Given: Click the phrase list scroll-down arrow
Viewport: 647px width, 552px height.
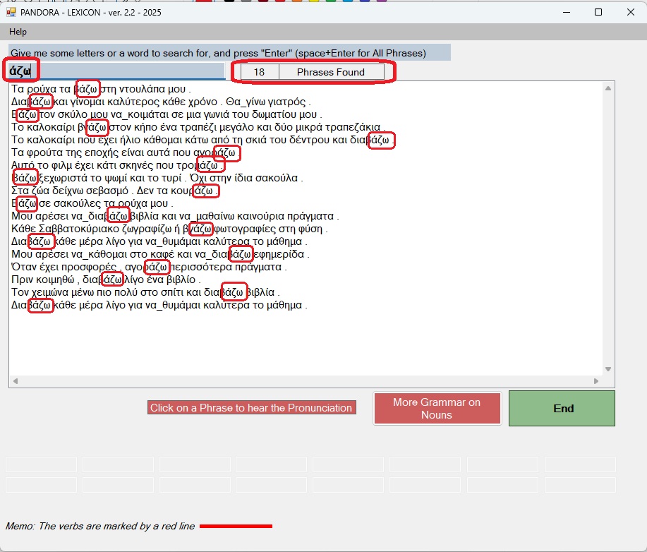Looking at the screenshot, I should click(609, 369).
